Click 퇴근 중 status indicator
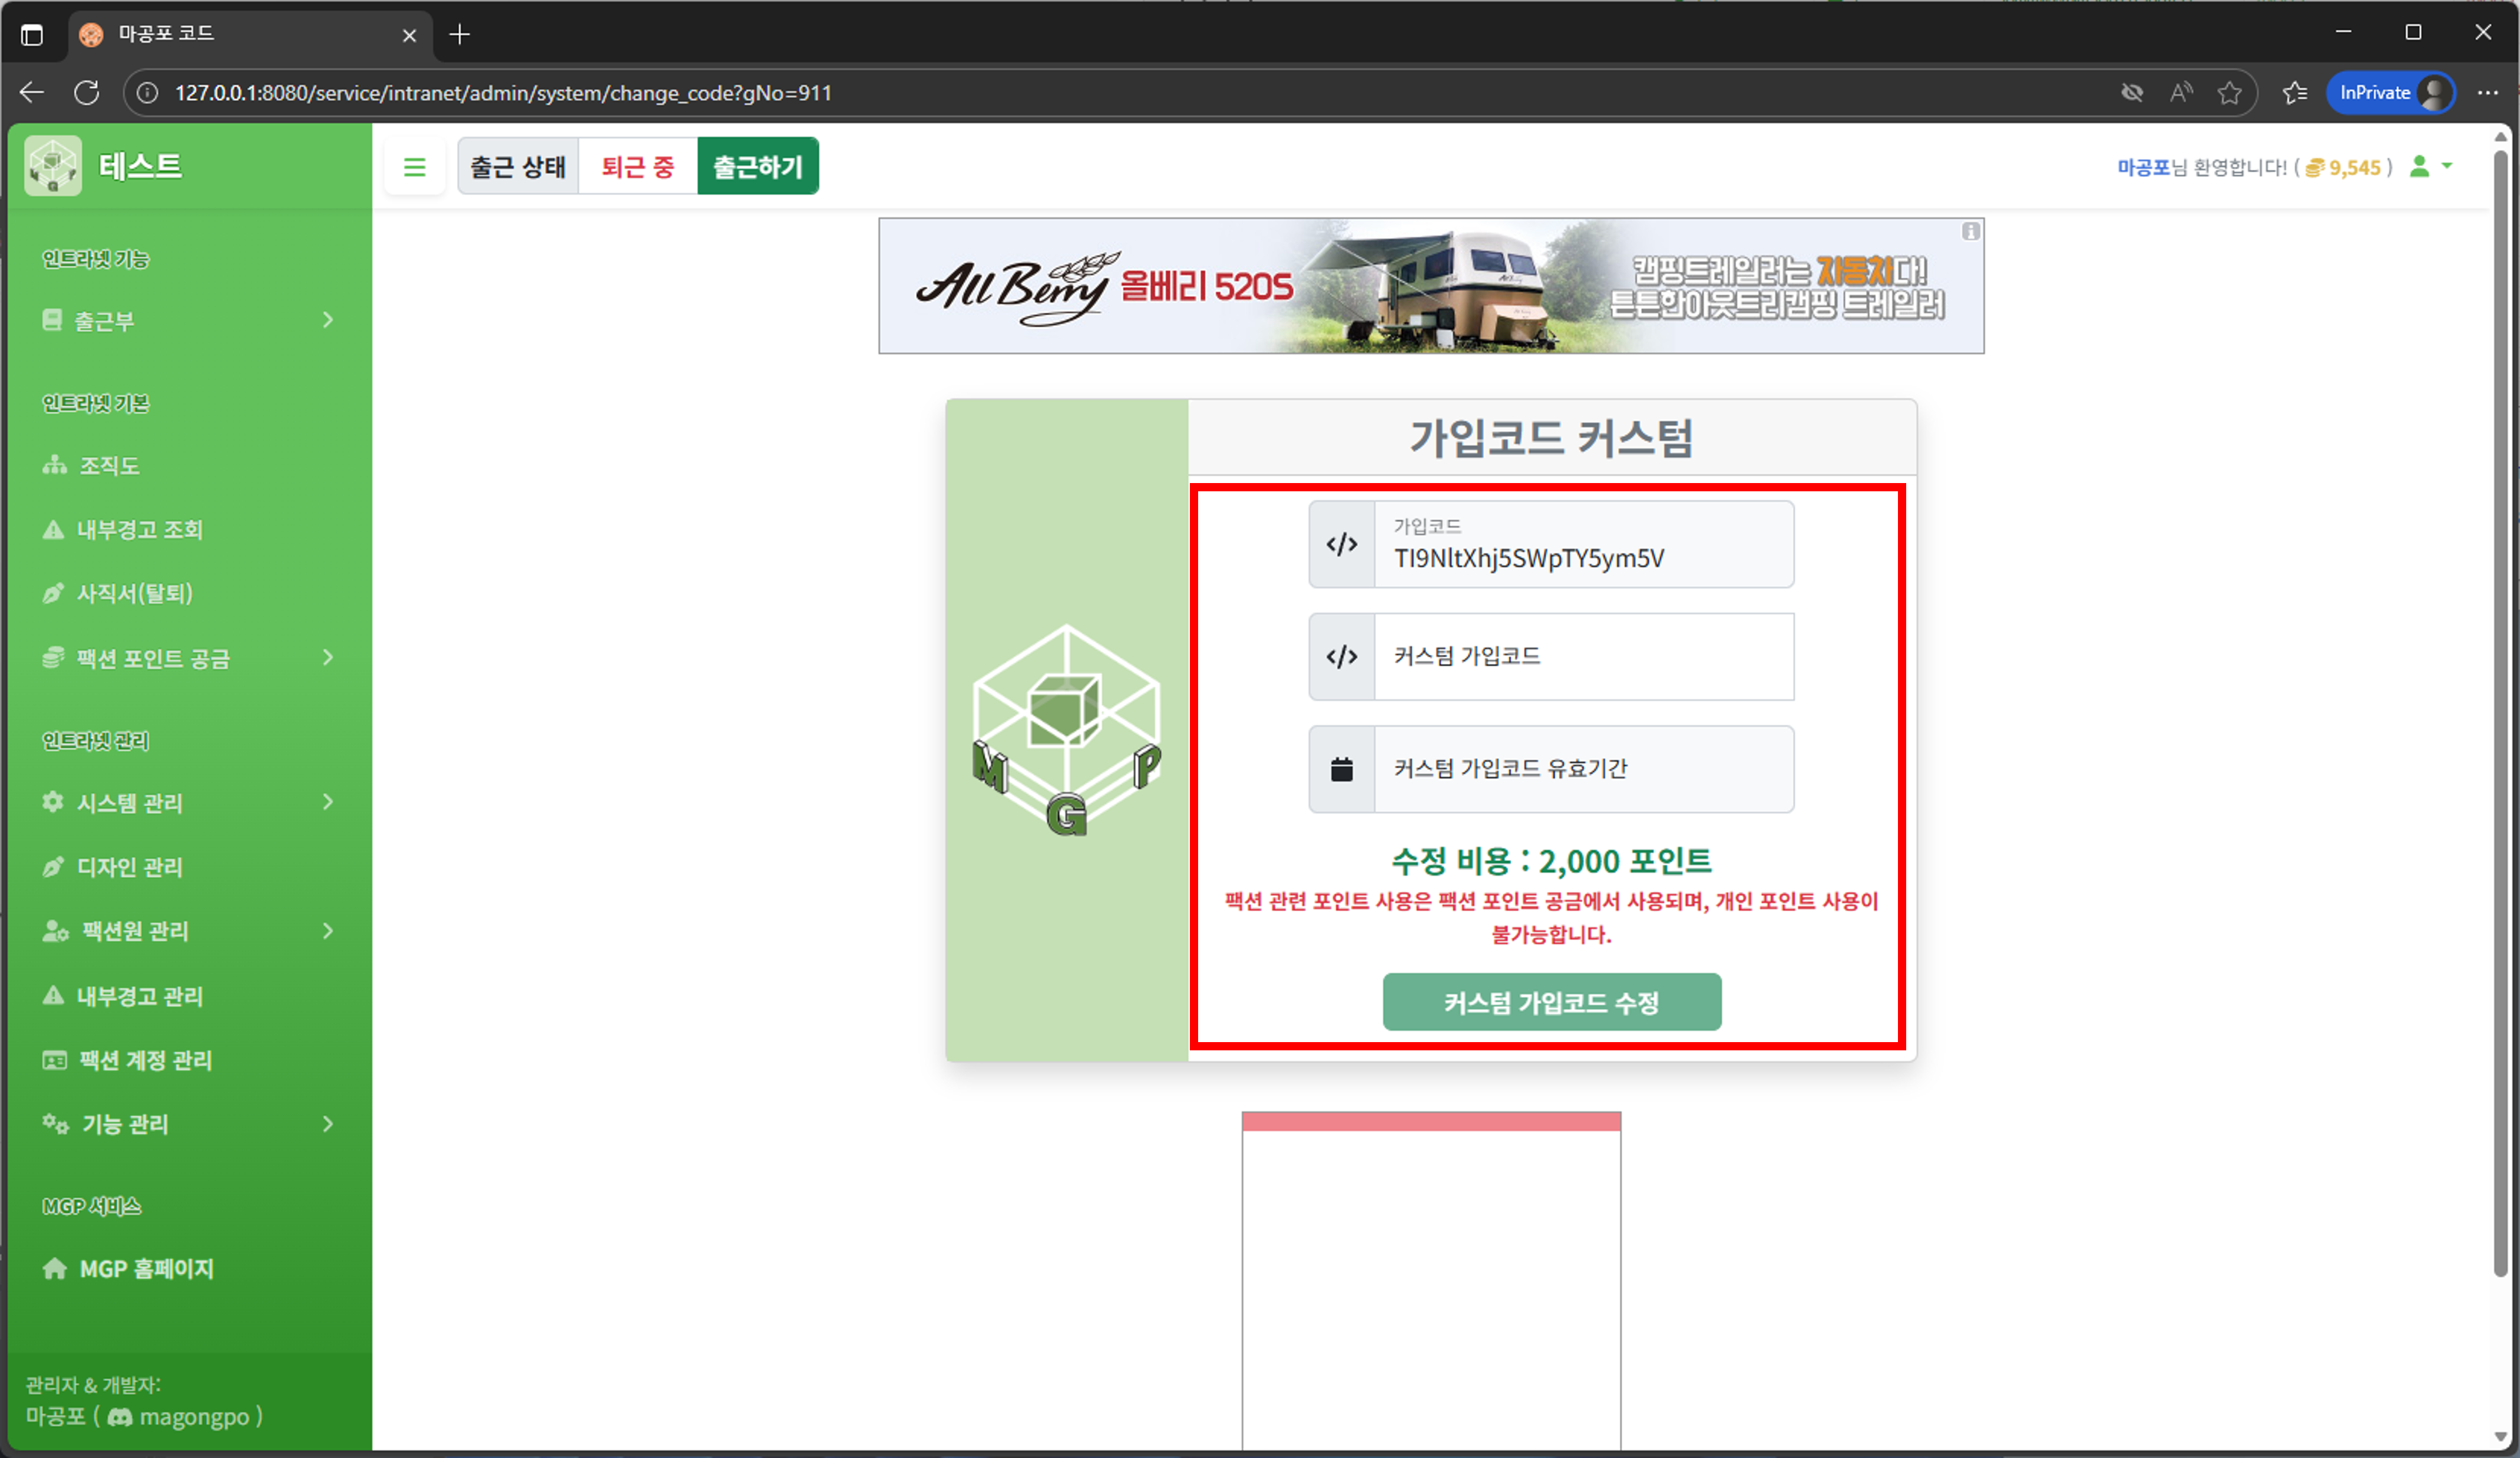This screenshot has height=1458, width=2520. click(x=636, y=166)
